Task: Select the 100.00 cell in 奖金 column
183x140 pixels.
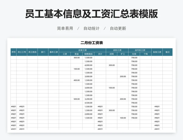Action: point(77,69)
